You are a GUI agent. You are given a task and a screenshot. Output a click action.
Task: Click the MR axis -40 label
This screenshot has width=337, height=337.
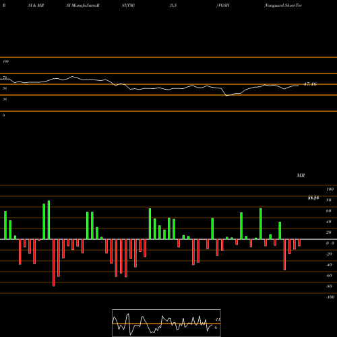click(x=329, y=265)
